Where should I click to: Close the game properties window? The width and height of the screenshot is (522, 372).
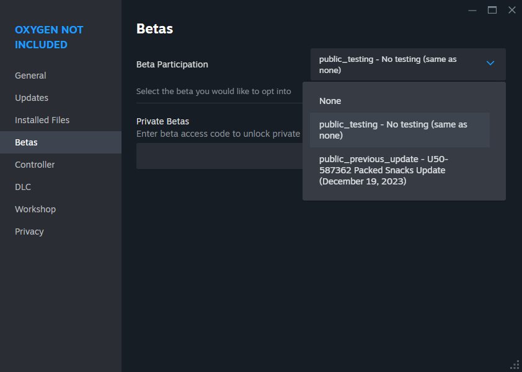pyautogui.click(x=511, y=10)
